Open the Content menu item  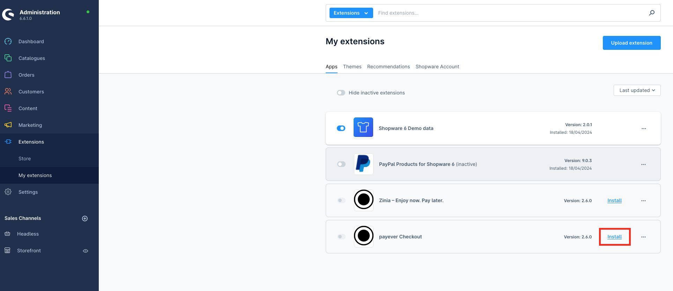click(49, 108)
